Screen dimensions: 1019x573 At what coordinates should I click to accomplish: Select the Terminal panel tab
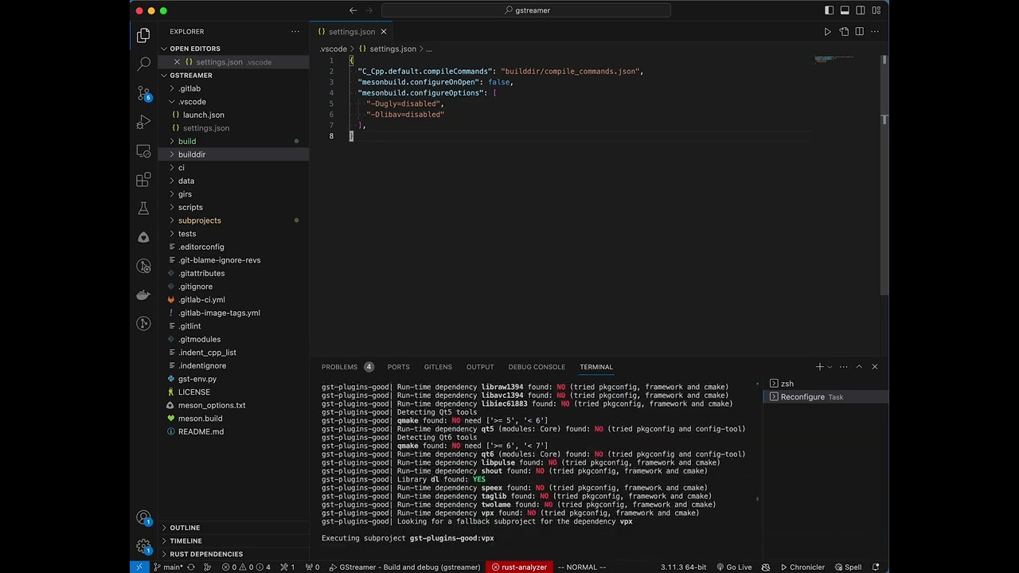click(596, 367)
